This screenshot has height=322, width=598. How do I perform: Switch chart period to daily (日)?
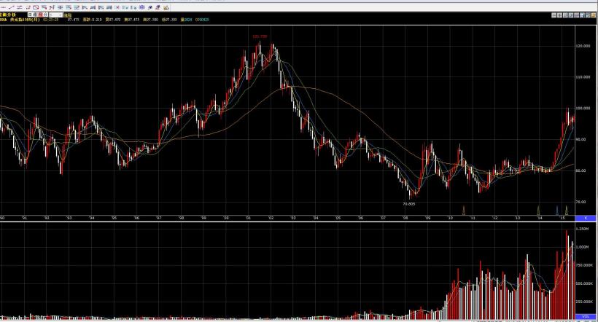[x=30, y=15]
